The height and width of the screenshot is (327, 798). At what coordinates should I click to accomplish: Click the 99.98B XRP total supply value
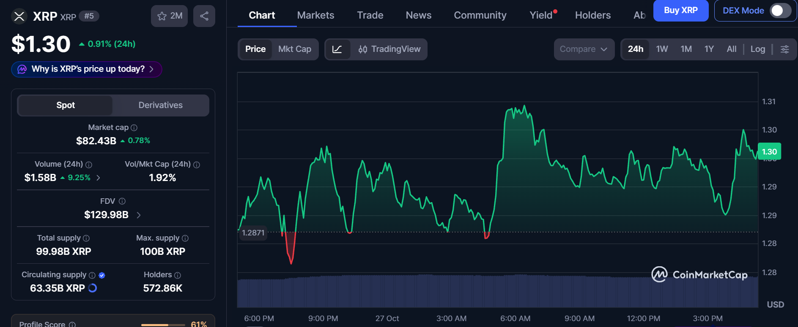(63, 251)
